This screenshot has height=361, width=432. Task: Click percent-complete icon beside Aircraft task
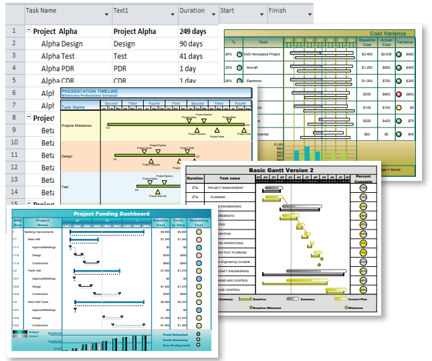239,67
